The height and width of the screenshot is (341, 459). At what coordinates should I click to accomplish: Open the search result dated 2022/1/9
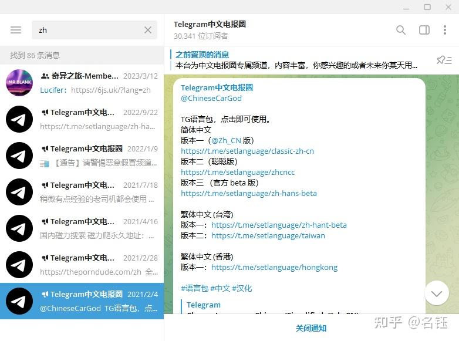pos(82,156)
